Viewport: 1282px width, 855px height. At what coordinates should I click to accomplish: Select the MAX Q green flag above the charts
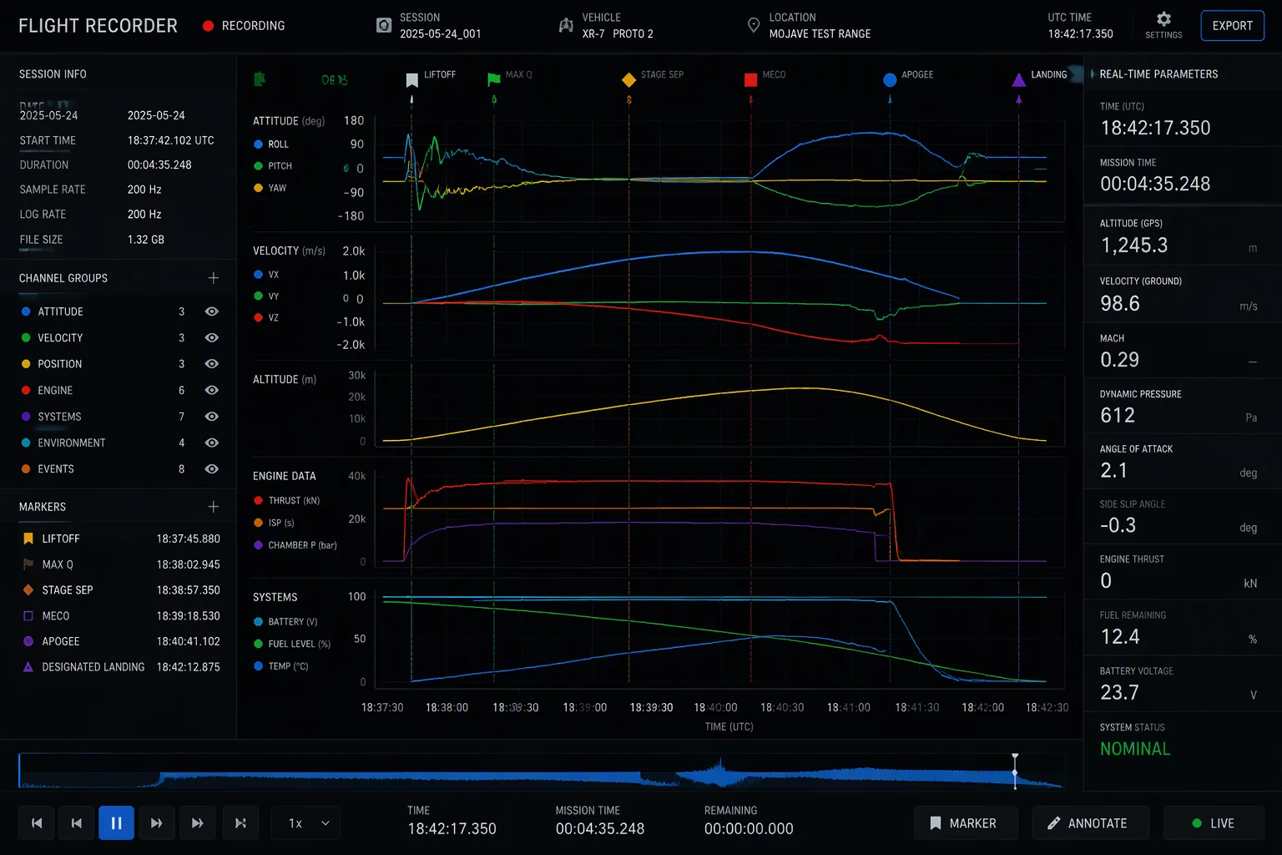coord(494,78)
